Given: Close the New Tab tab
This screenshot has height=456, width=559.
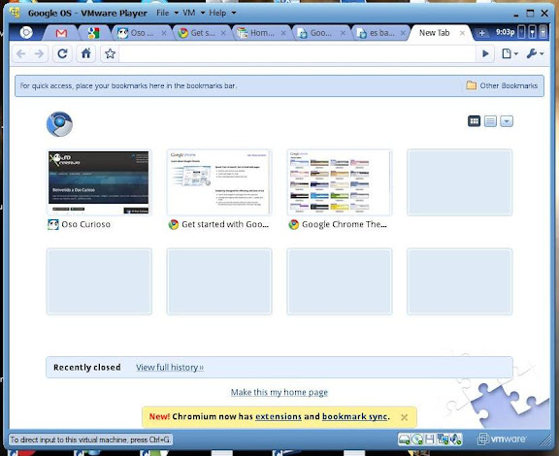Looking at the screenshot, I should [x=462, y=33].
